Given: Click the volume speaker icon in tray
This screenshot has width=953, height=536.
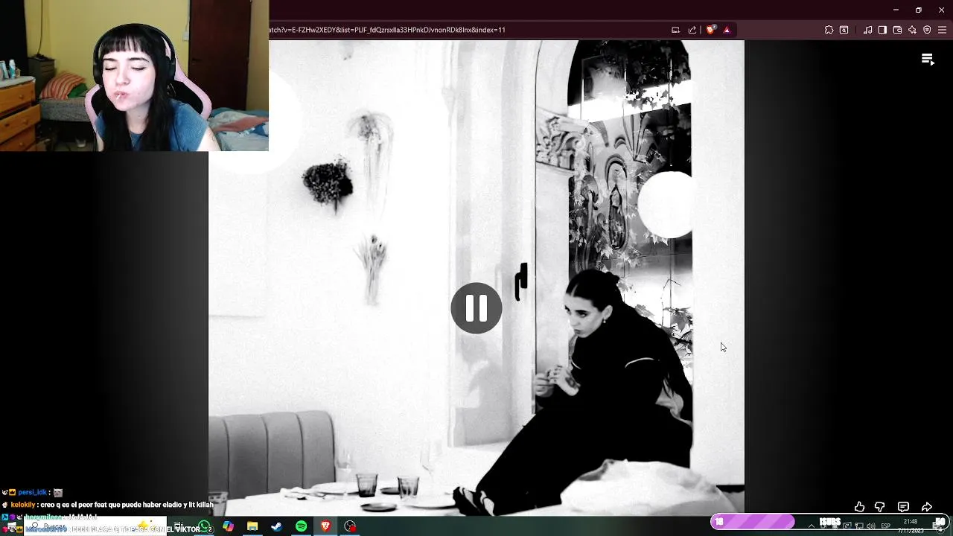Looking at the screenshot, I should point(870,526).
